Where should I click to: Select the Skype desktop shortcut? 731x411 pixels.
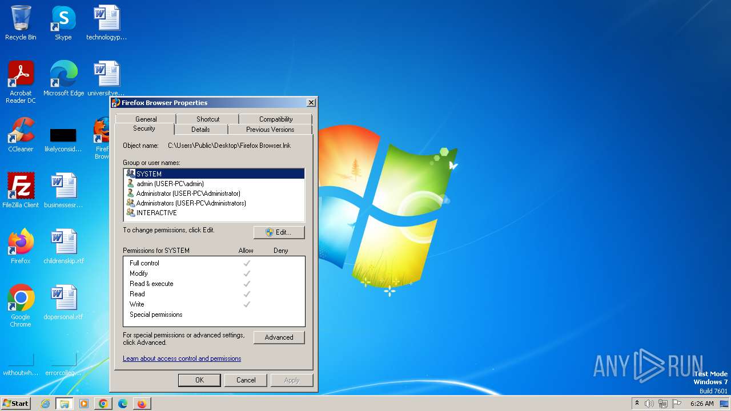pos(63,23)
